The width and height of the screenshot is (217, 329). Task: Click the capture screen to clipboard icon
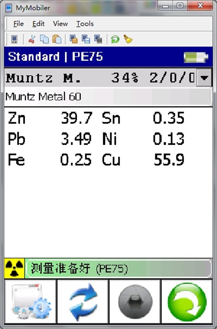coord(74,39)
